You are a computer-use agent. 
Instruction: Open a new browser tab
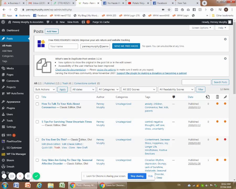204,3
